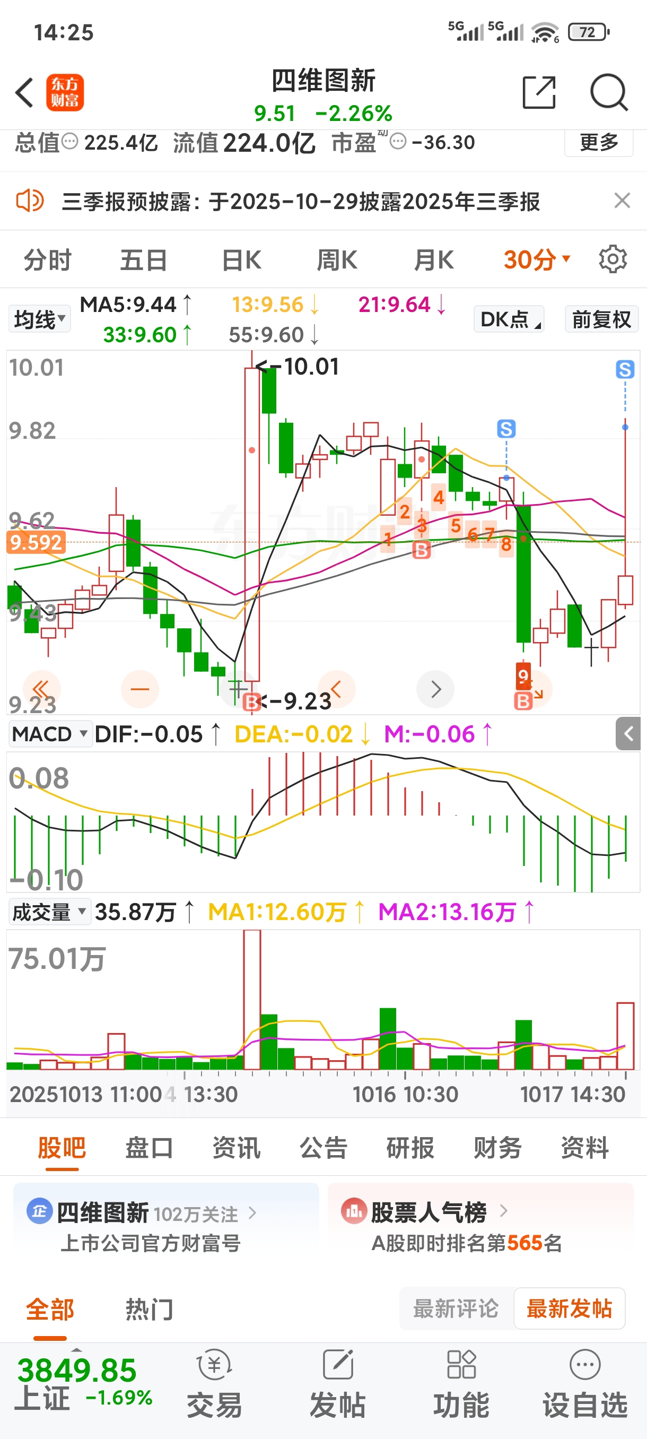Move chart right with arrow button
Image resolution: width=647 pixels, height=1439 pixels.
(435, 689)
